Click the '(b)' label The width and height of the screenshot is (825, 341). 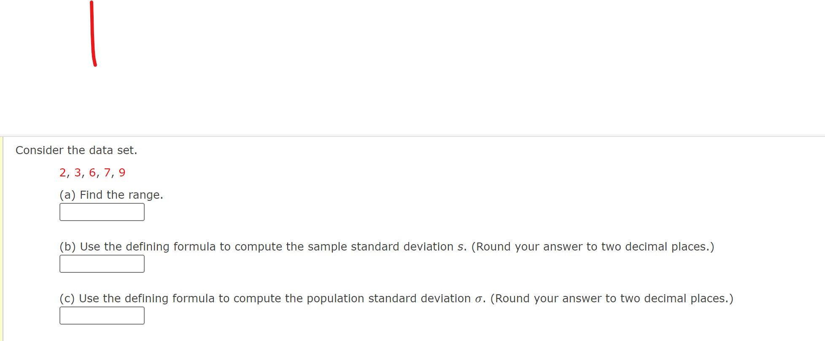tap(68, 247)
